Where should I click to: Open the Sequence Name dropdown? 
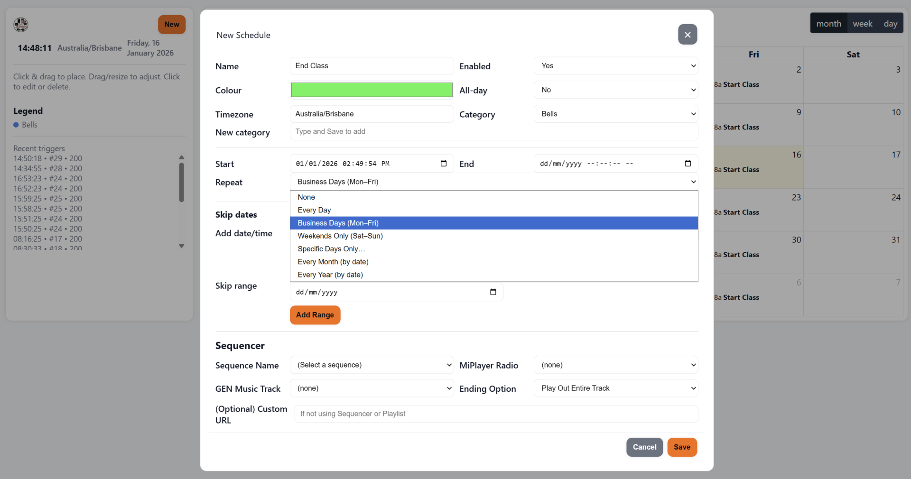point(372,365)
